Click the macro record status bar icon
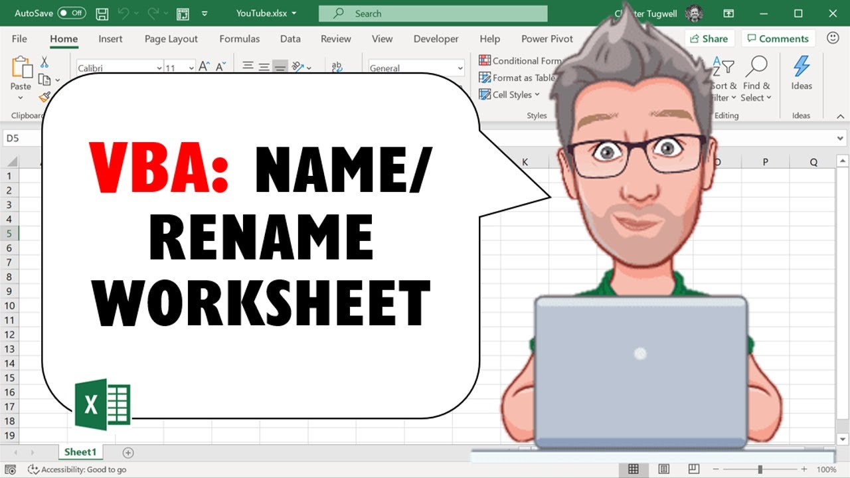 (11, 469)
